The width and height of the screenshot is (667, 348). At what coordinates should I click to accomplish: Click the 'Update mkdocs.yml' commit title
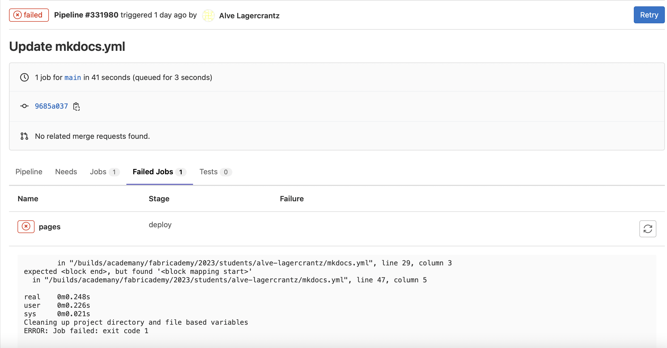[67, 46]
